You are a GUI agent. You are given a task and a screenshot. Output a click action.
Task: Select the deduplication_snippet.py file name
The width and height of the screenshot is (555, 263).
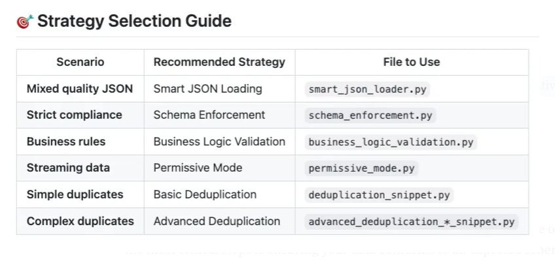[x=380, y=195]
